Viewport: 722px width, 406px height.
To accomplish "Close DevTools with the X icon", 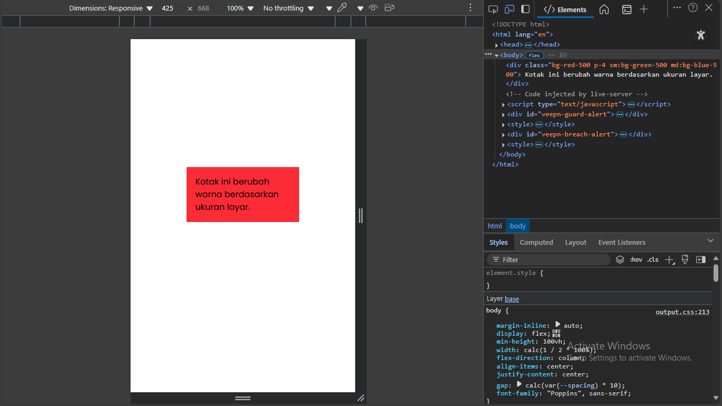I will [x=709, y=7].
